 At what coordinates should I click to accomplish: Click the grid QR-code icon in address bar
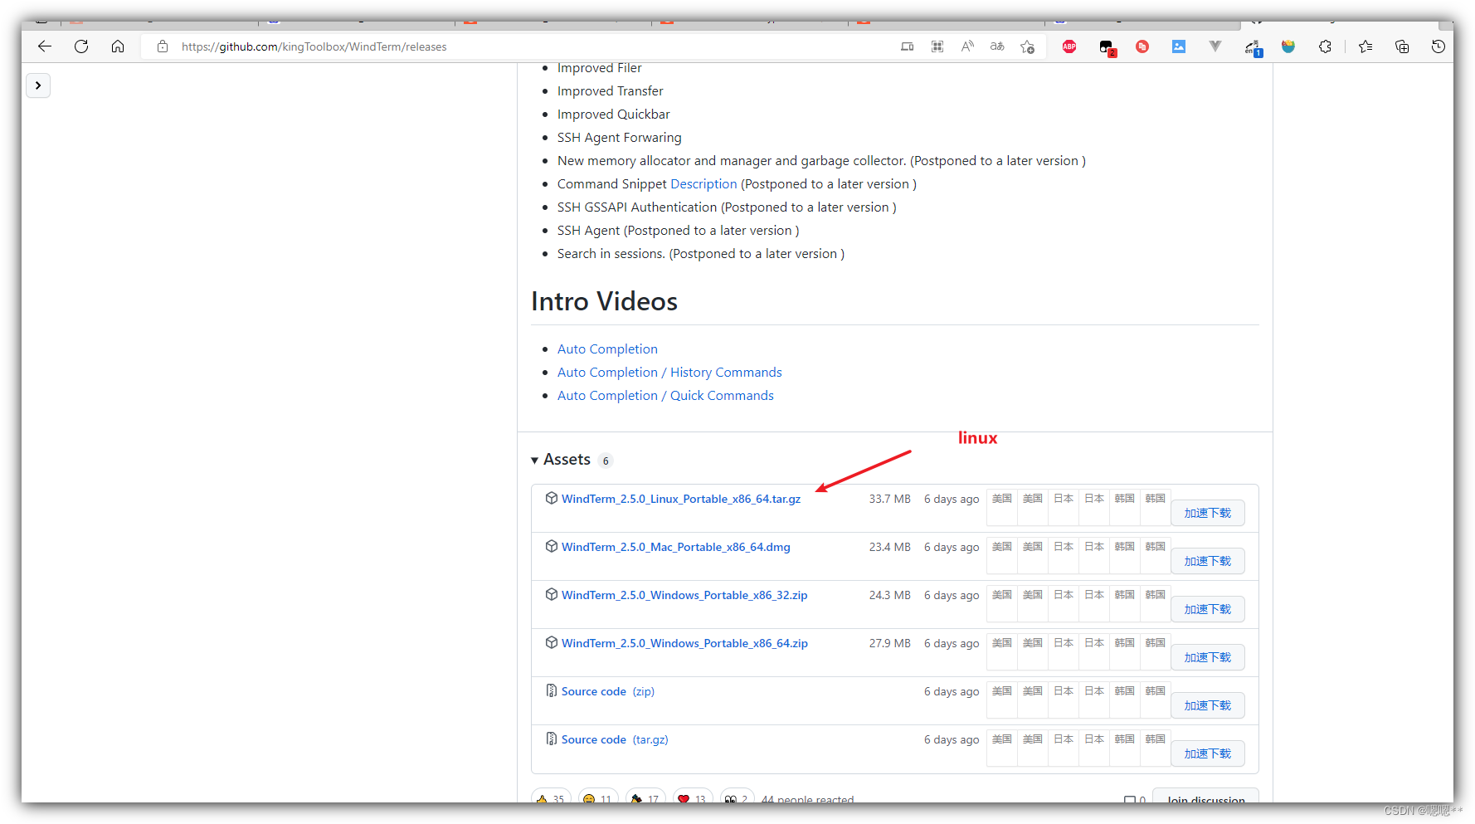coord(937,46)
